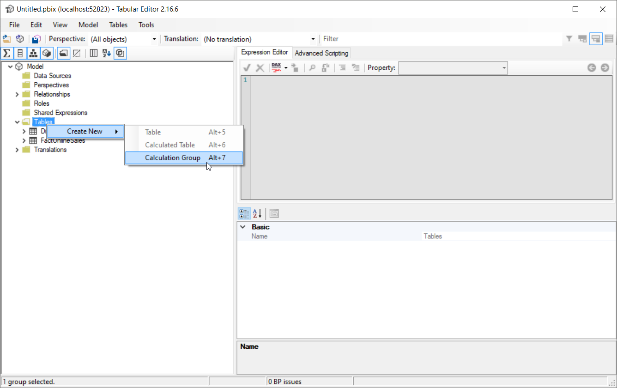
Task: Click the alphabetical sort icon in properties panel
Action: tap(257, 213)
